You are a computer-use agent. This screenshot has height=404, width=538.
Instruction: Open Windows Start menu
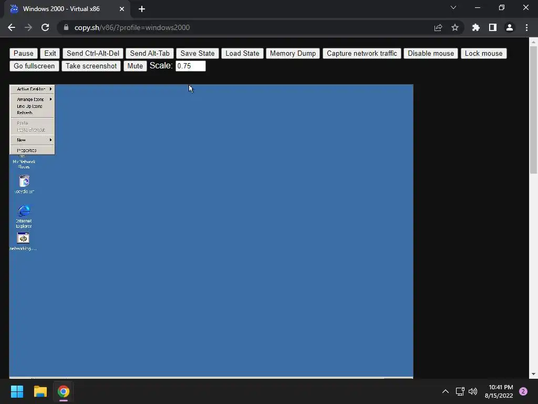coord(17,391)
